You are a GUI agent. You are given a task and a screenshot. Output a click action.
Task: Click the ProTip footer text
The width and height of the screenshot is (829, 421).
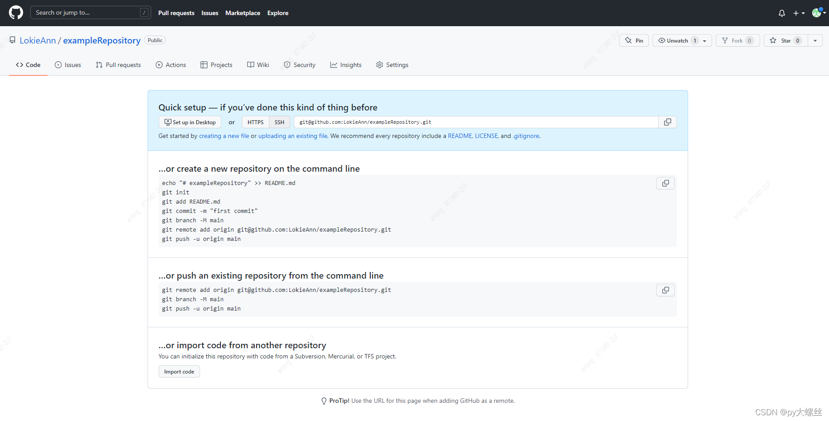pyautogui.click(x=418, y=401)
